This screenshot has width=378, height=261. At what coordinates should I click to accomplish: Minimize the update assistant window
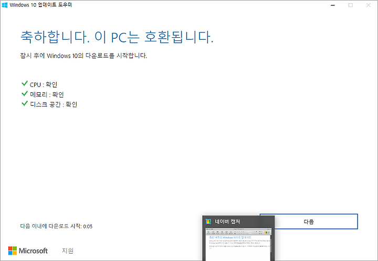333,5
